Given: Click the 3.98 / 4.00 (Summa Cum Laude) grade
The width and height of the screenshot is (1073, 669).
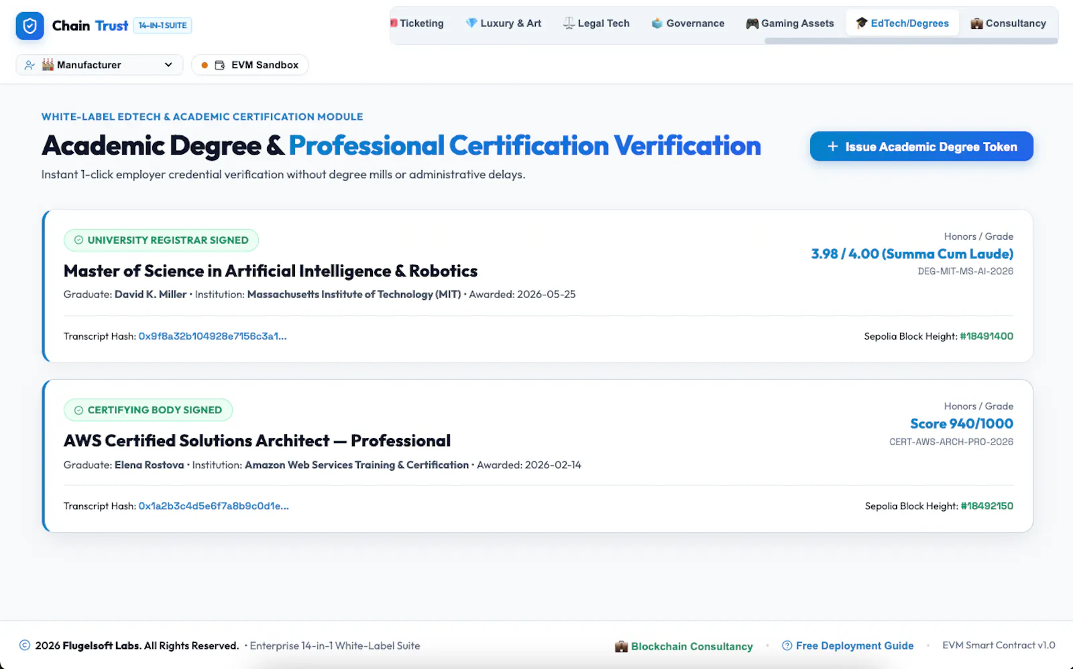Looking at the screenshot, I should [912, 254].
